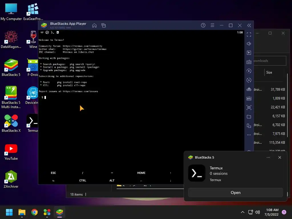Click the BlueStacks volume icon

pos(249,44)
